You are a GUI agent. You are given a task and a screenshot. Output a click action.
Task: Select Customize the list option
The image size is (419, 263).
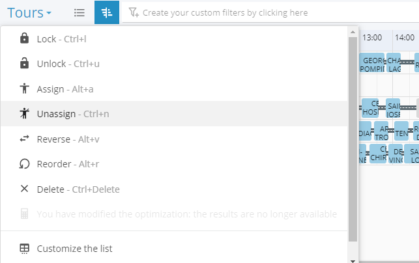tap(74, 249)
